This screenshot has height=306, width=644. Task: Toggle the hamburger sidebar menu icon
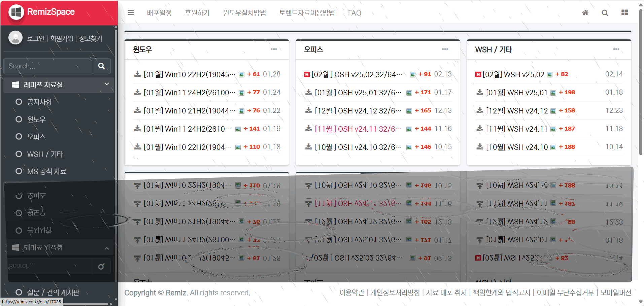point(131,13)
